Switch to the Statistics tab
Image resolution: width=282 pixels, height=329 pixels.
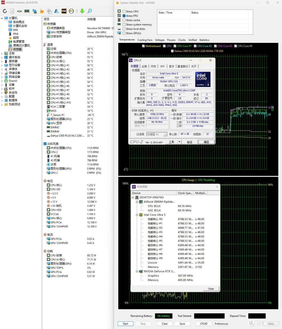point(204,40)
